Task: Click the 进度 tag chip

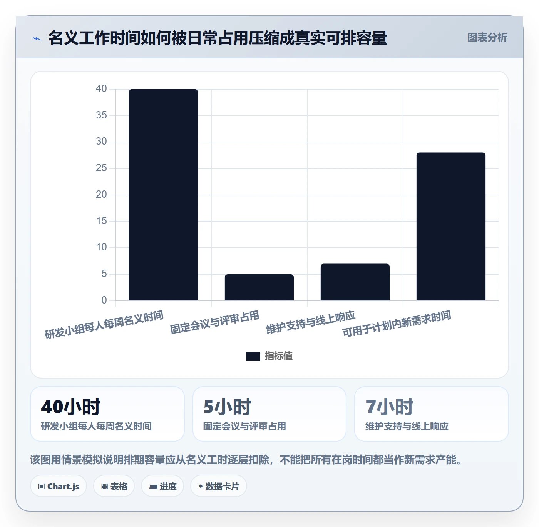Action: coord(162,486)
